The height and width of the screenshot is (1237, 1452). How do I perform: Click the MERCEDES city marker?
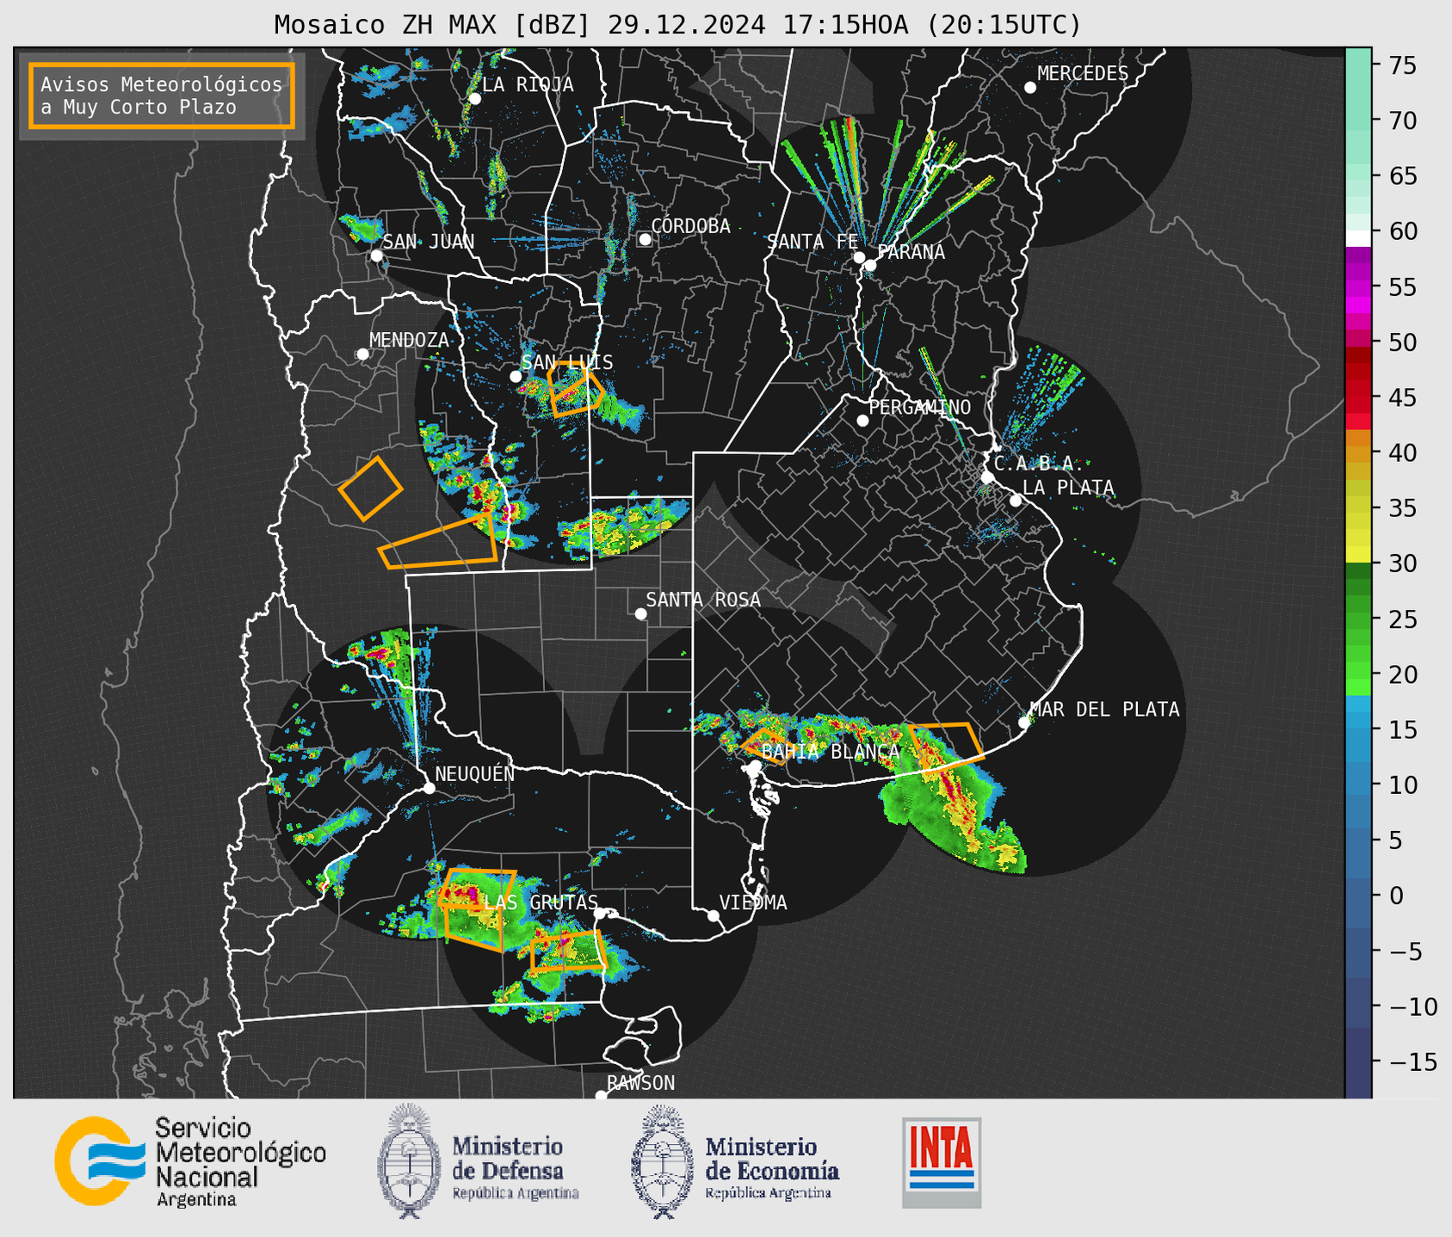pyautogui.click(x=1030, y=88)
